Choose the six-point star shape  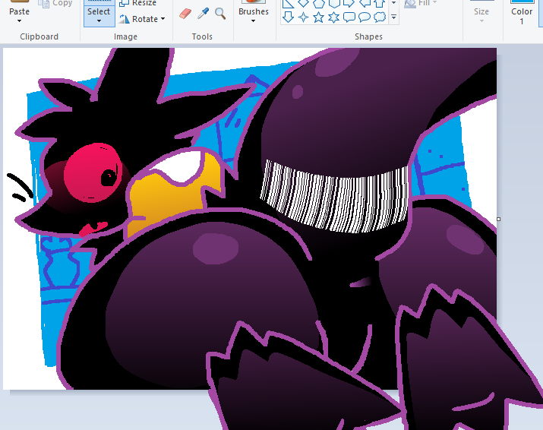coord(333,17)
